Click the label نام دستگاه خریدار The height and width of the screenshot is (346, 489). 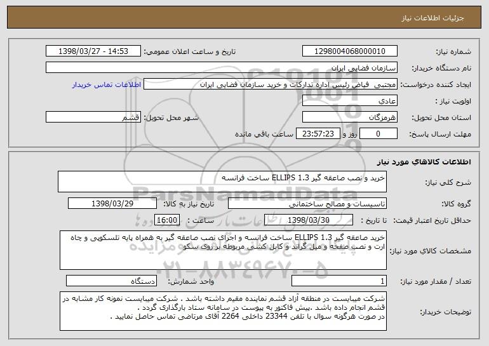pos(441,69)
